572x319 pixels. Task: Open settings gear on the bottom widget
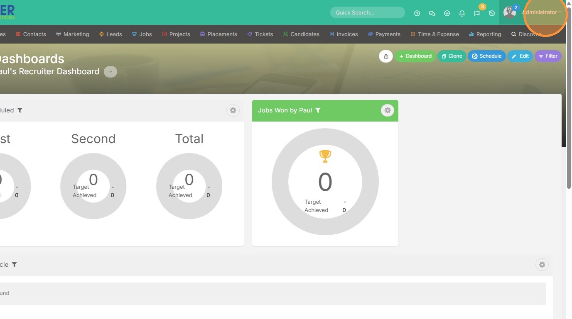542,265
